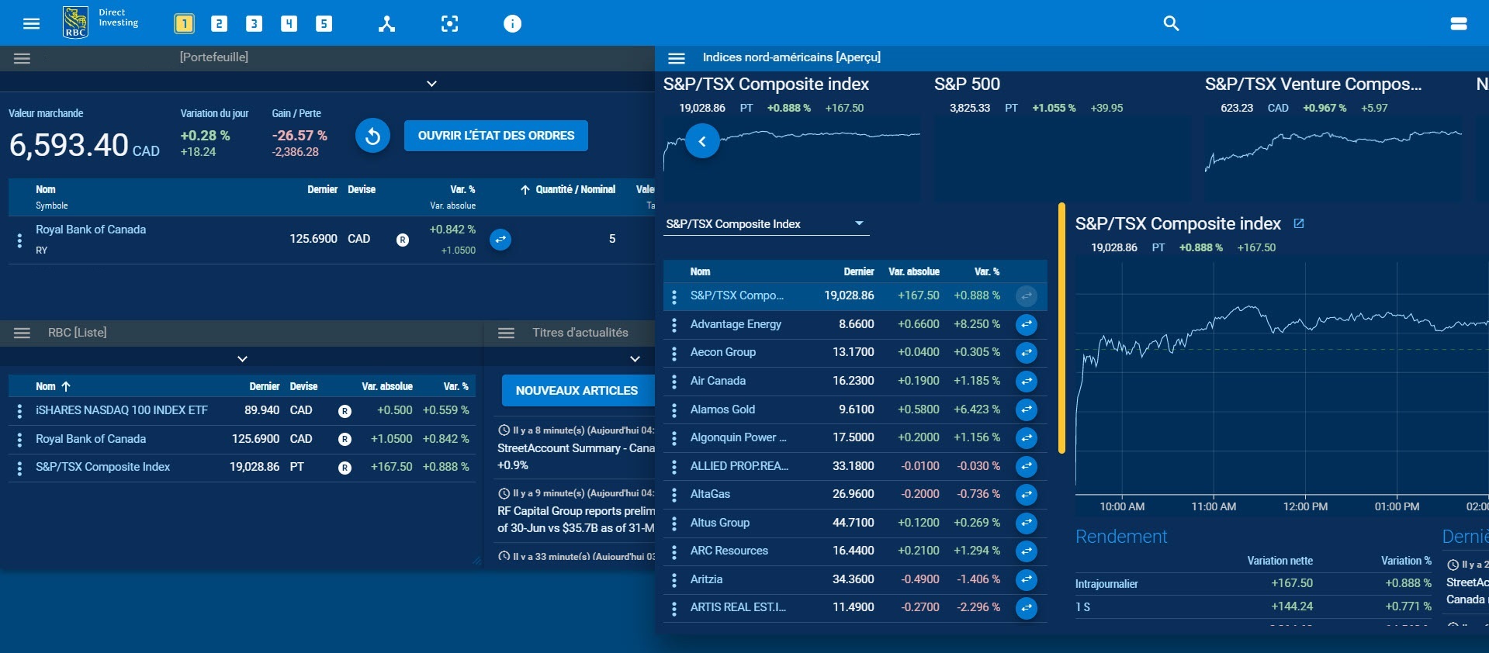Select the Intrajournalier performance row
Image resolution: width=1489 pixels, height=653 pixels.
click(1254, 583)
